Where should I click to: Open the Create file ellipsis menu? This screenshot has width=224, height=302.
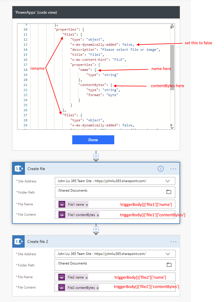(x=173, y=169)
